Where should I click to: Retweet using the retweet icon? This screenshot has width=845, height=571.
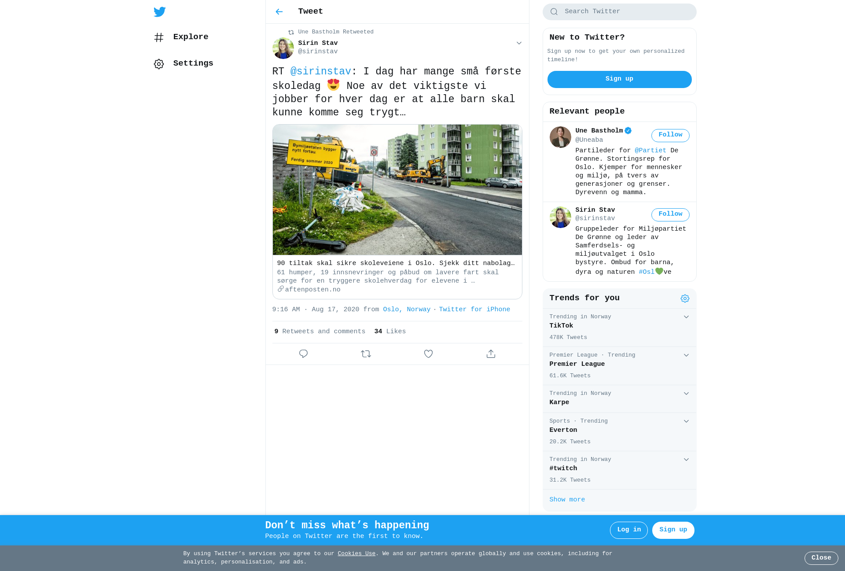point(366,354)
